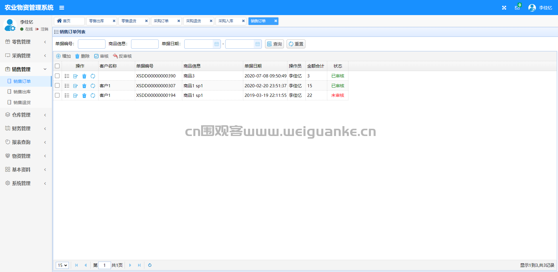Viewport: 558px width, 272px height.
Task: Focus the 单据编号 input field
Action: point(92,44)
